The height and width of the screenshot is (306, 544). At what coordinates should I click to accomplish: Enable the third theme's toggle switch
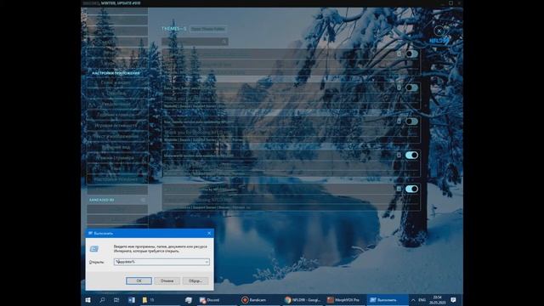pyautogui.click(x=411, y=122)
